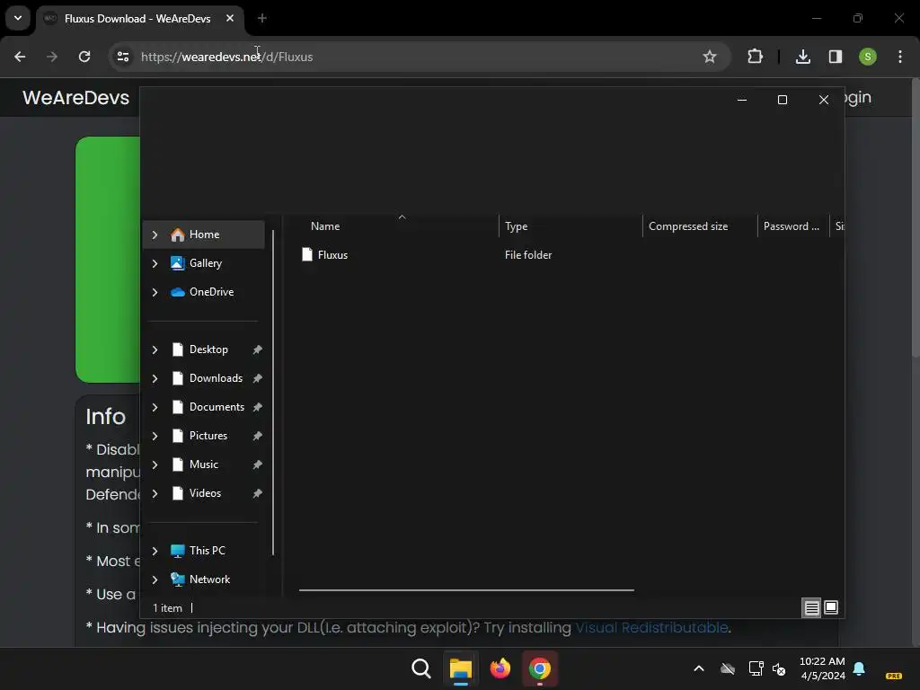
Task: Expand the Desktop tree node chevron
Action: click(x=155, y=349)
